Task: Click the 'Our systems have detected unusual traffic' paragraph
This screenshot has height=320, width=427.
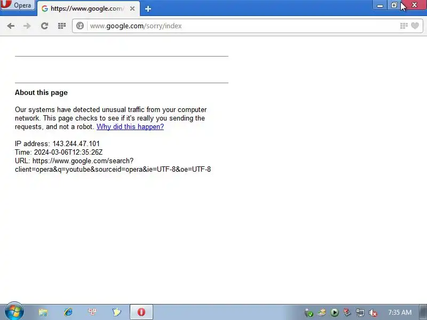Action: point(111,118)
